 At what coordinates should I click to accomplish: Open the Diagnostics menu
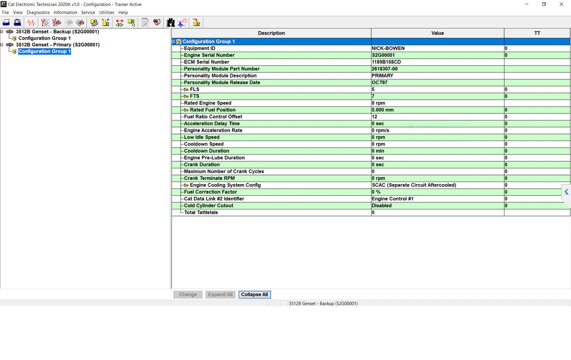(38, 12)
